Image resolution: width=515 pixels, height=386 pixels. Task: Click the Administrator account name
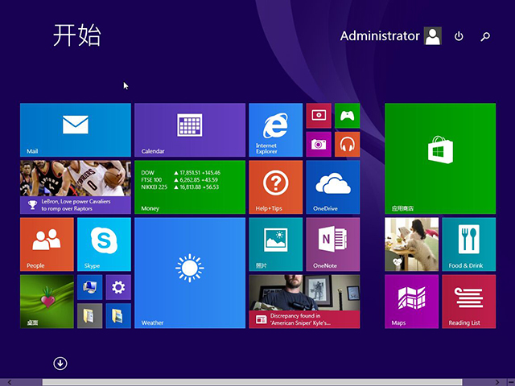(x=380, y=35)
